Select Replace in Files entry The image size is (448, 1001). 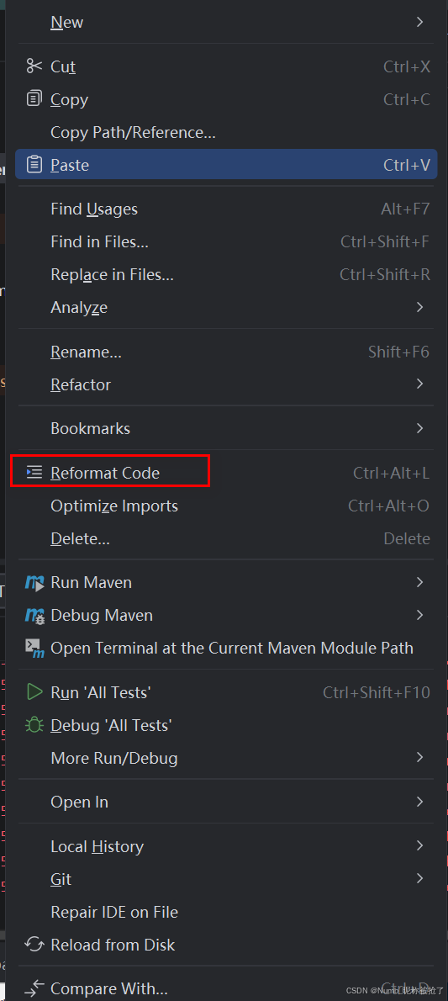227,274
